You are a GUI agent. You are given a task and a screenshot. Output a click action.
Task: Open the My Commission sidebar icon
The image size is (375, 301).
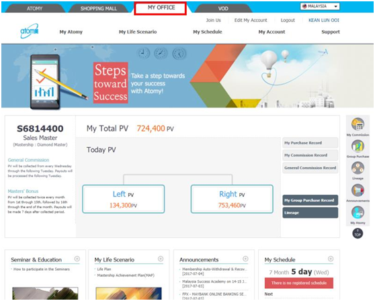click(x=358, y=124)
